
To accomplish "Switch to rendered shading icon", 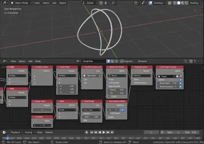I will (x=187, y=3).
